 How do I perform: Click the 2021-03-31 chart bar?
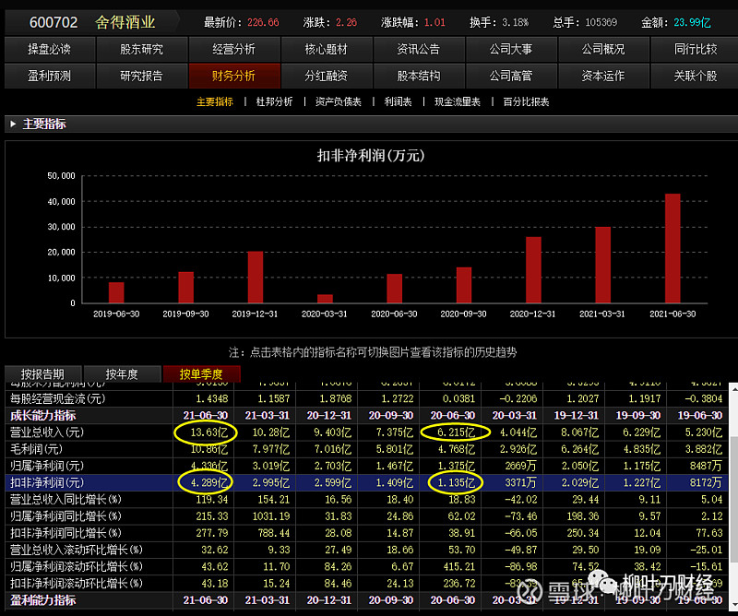pyautogui.click(x=603, y=265)
